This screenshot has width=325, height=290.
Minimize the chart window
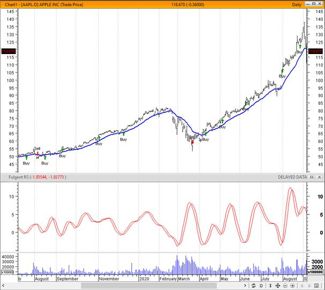coord(308,4)
